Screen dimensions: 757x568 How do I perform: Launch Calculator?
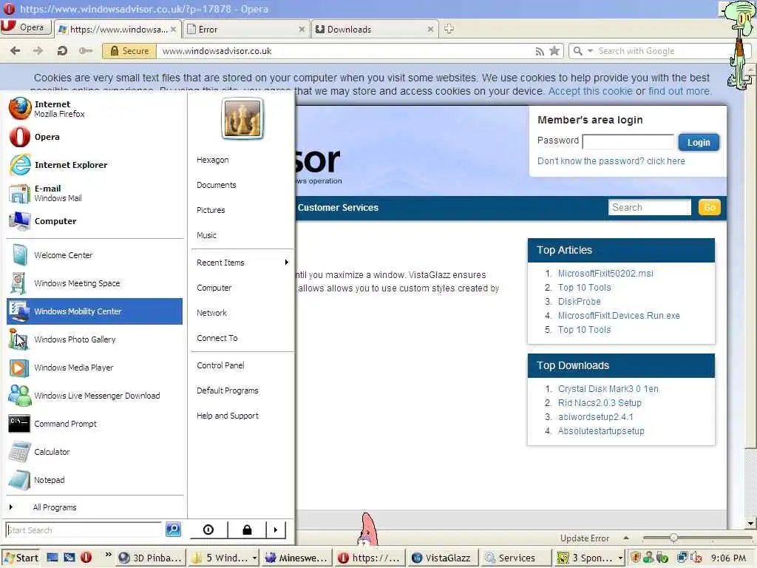pos(95,452)
